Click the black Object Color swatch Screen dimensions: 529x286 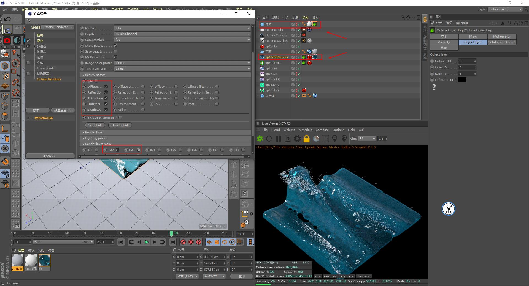coord(462,80)
